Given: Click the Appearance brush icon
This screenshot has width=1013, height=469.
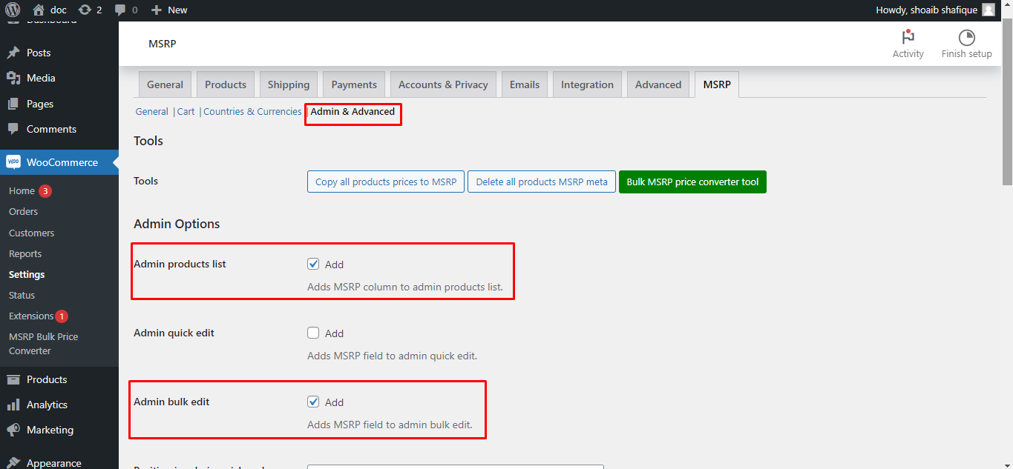Looking at the screenshot, I should (13, 463).
